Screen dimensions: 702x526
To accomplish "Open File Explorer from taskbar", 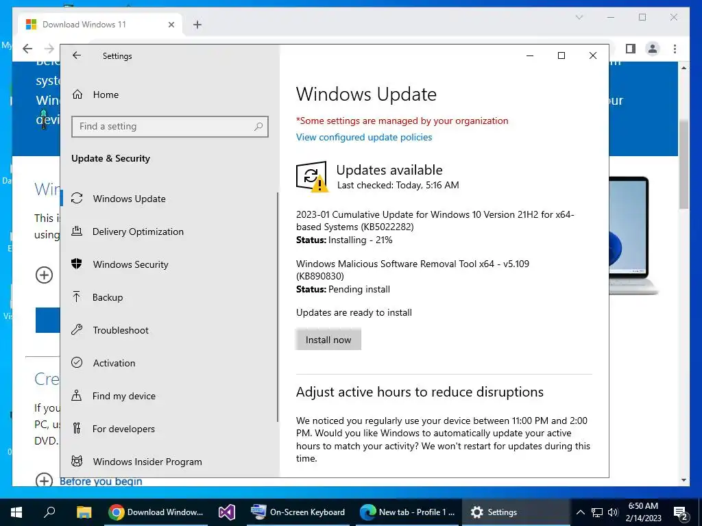I will (84, 512).
